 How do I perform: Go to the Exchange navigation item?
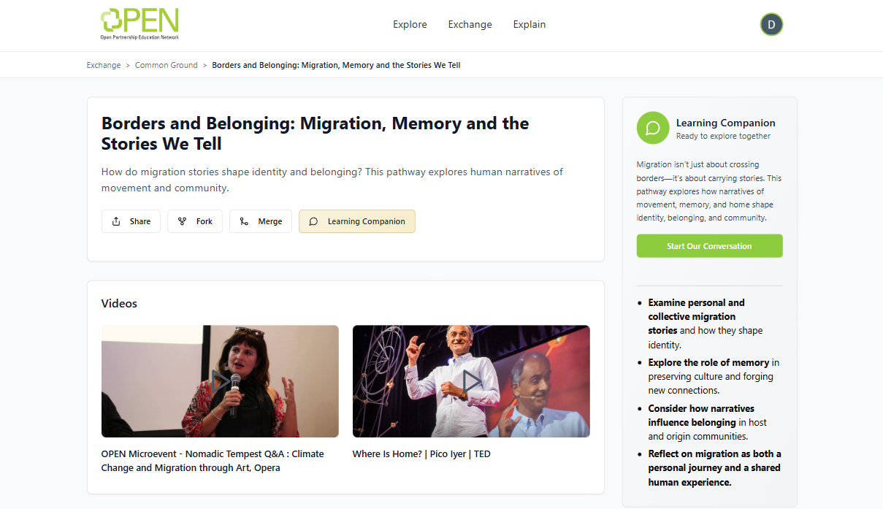click(x=470, y=25)
